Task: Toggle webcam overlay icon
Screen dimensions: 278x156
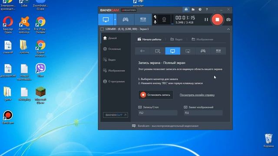Action: tap(164, 19)
